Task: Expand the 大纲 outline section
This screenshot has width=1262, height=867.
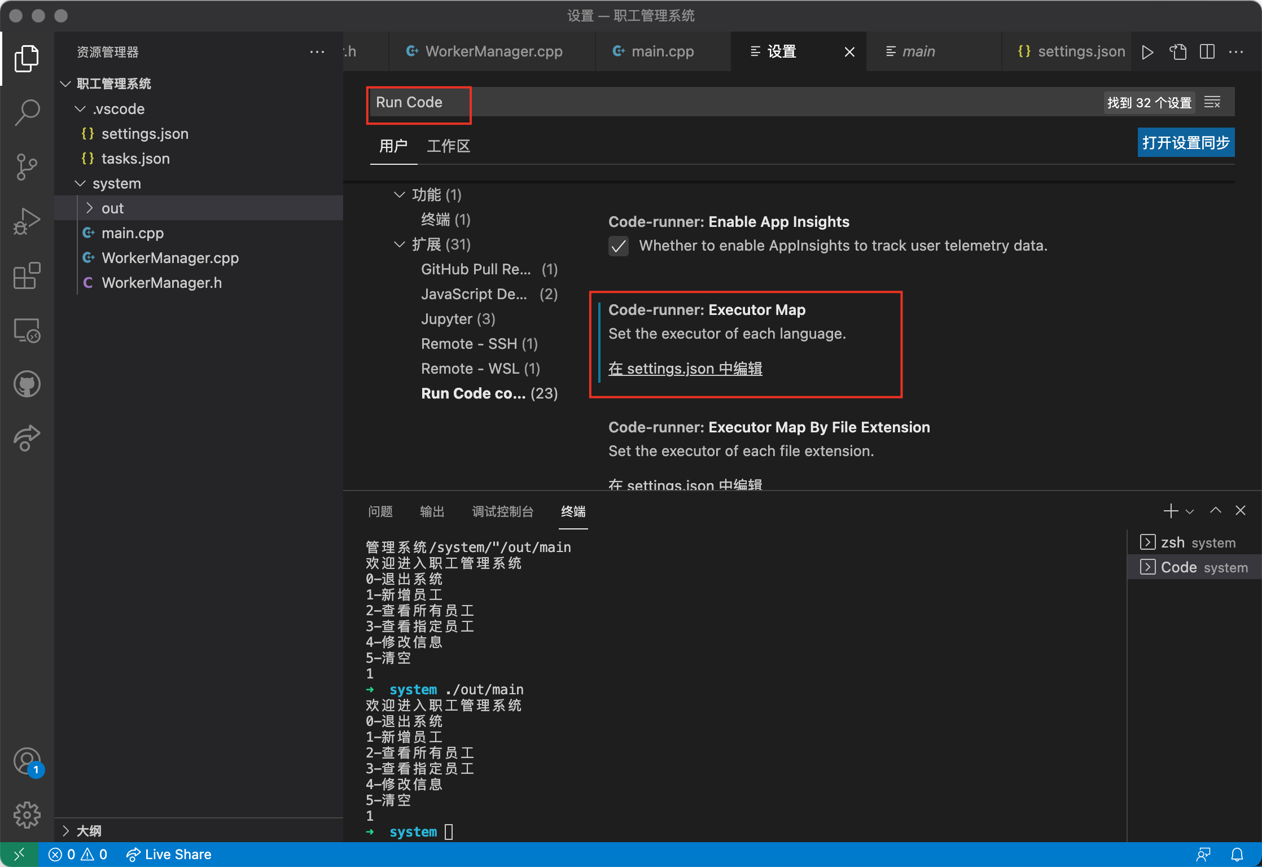Action: 65,831
